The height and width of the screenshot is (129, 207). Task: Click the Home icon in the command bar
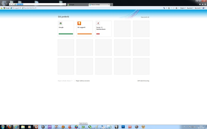[164, 8]
